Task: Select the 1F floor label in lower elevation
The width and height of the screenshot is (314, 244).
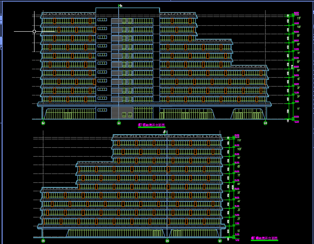Action: 239,231
